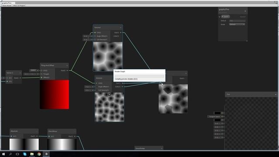The image size is (279, 157).
Task: Click the UV input port of top Voronoi
Action: pyautogui.click(x=95, y=33)
